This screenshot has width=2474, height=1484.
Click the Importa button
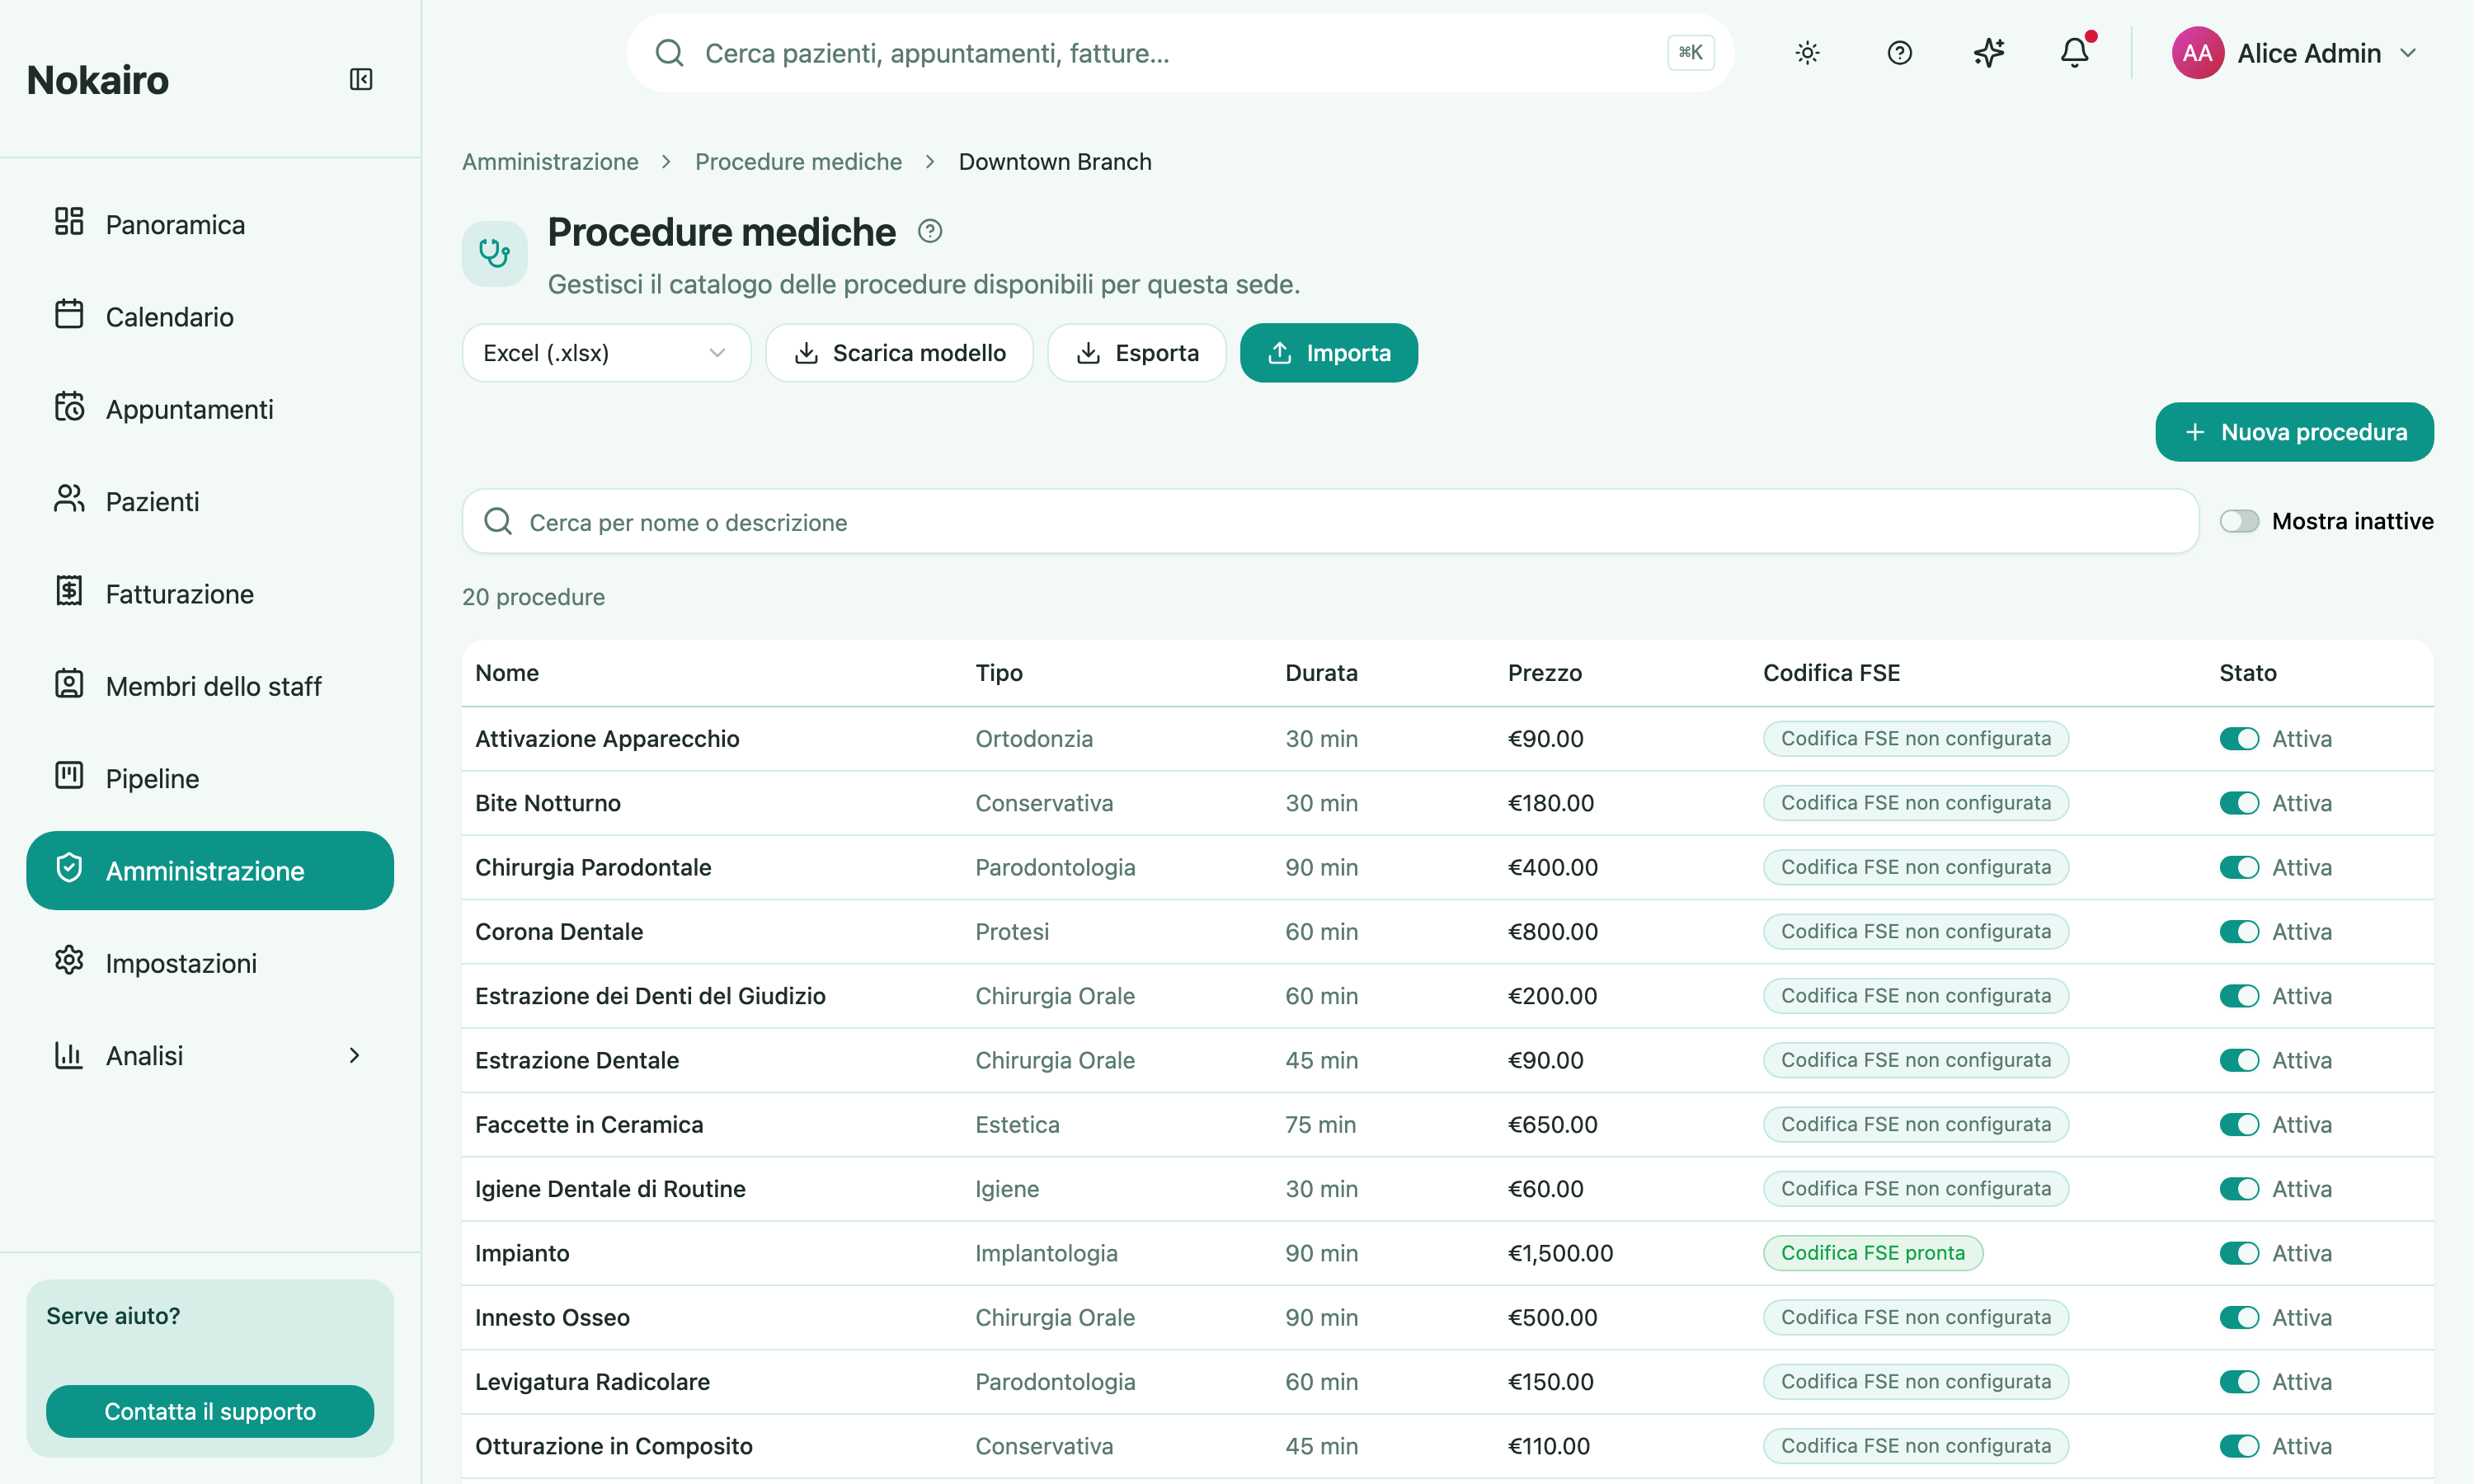click(1328, 353)
